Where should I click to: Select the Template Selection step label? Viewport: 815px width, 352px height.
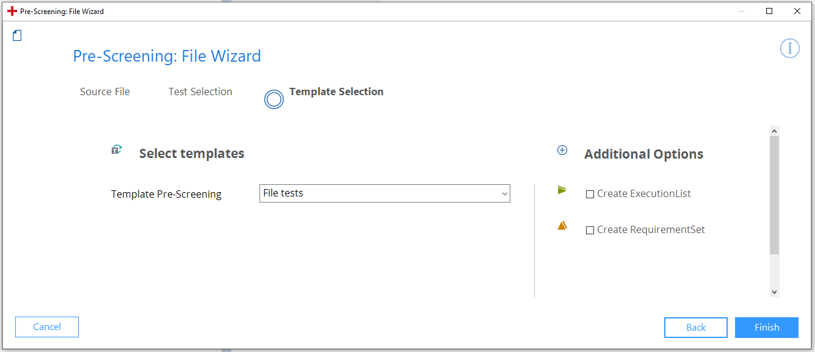[x=336, y=92]
